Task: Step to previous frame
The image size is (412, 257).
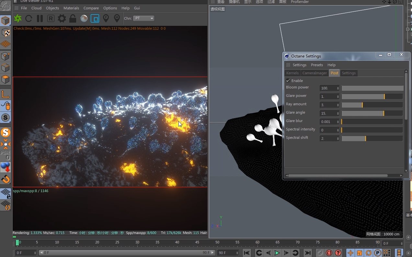Action: coord(268,253)
